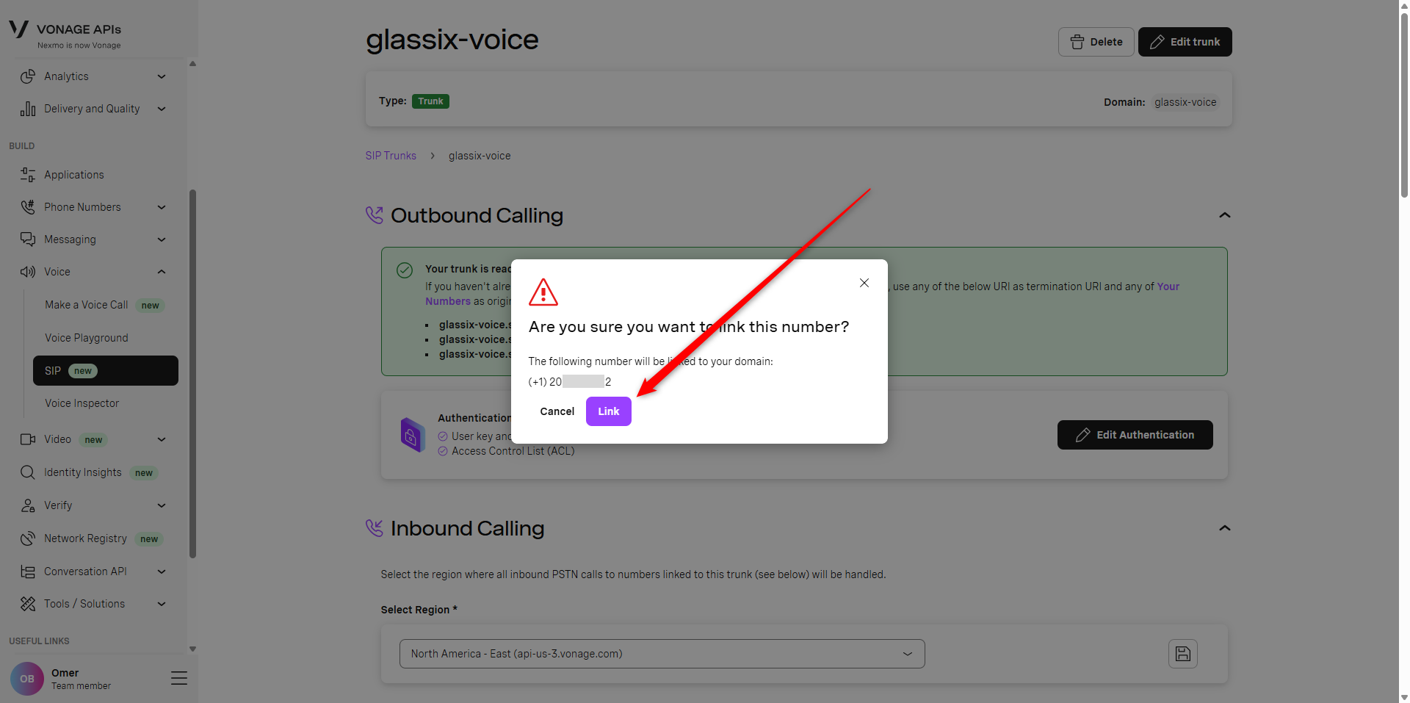
Task: Open the hamburger menu beside Omer
Action: click(179, 678)
